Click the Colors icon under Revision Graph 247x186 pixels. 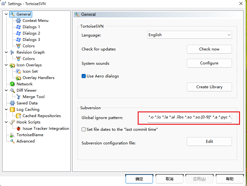click(x=18, y=59)
